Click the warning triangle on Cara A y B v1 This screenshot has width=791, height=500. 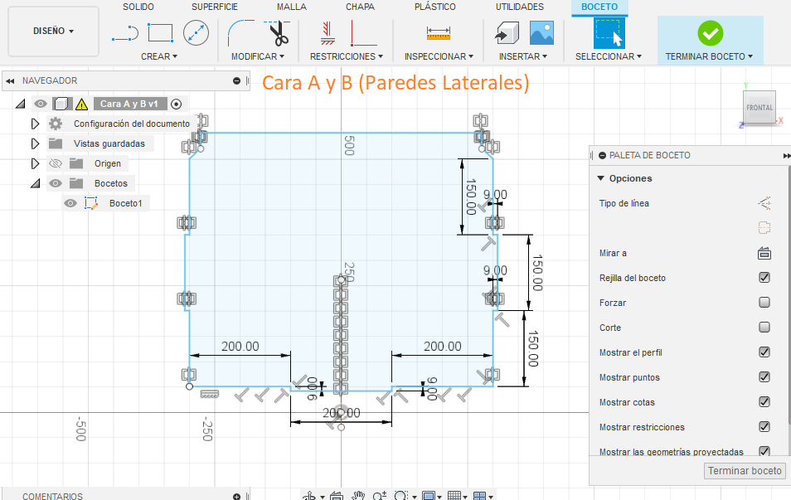tap(82, 104)
